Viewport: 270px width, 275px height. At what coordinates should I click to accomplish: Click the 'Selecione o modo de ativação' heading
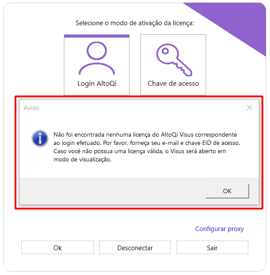pos(135,23)
